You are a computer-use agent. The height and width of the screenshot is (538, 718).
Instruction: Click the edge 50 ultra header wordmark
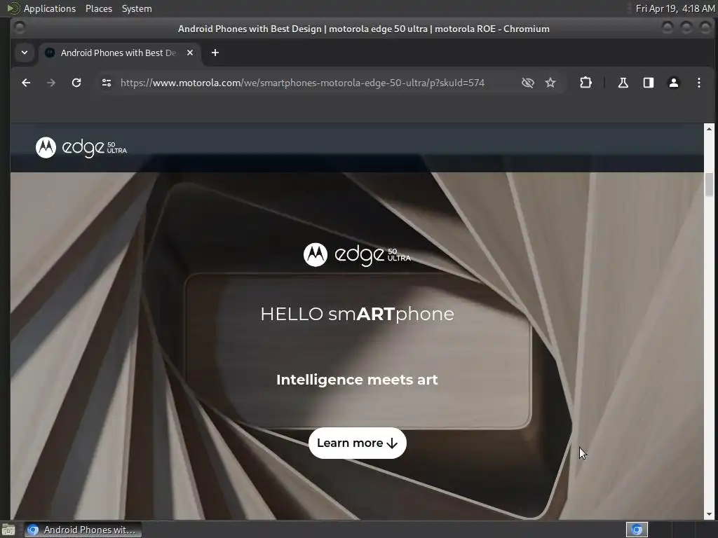click(x=95, y=149)
